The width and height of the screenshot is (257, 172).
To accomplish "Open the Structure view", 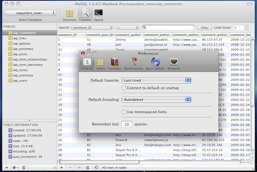I will coord(70,16).
